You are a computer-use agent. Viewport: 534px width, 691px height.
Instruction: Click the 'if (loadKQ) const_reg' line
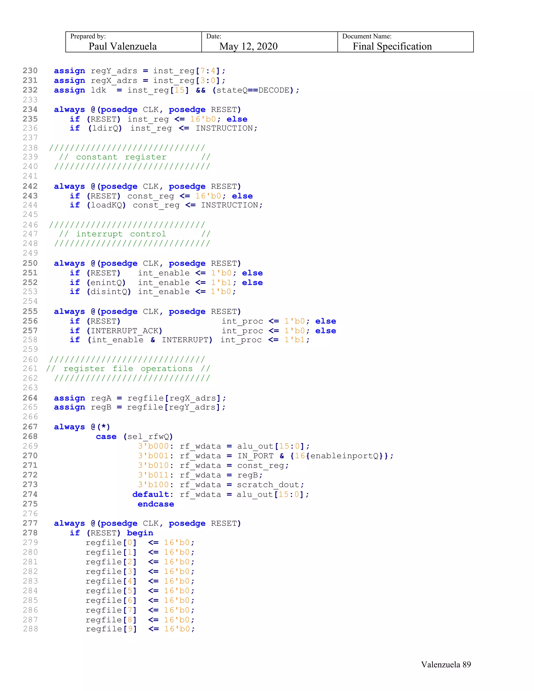click(166, 205)
